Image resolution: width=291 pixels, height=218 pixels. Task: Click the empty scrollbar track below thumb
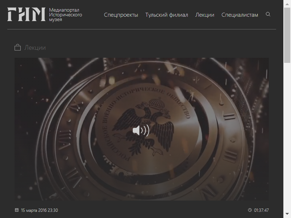(x=287, y=137)
